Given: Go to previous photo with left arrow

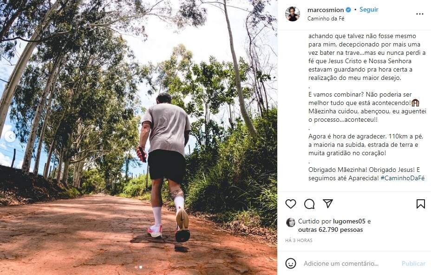Looking at the screenshot, I should click(10, 137).
